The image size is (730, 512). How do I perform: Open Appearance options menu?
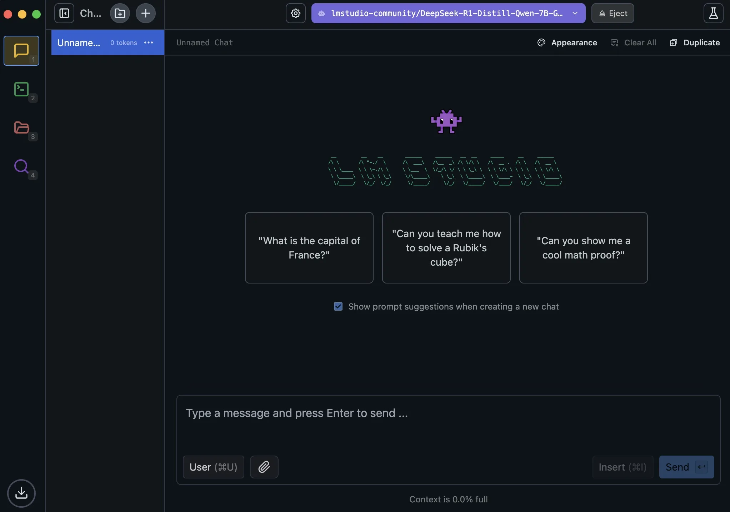[567, 42]
